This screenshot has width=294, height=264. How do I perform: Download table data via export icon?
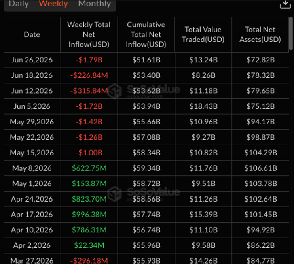[285, 4]
